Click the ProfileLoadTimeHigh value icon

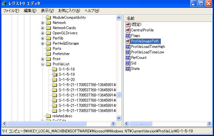coord(128,47)
